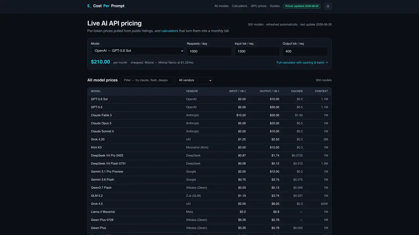
Task: Open Full calculator with caching & batch
Action: pos(302,63)
